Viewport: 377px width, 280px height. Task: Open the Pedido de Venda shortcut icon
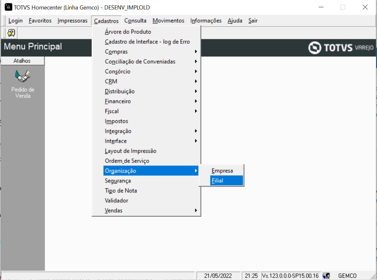point(23,77)
